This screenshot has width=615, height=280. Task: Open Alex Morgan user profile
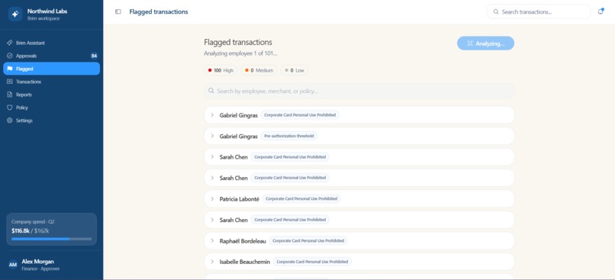[51, 265]
